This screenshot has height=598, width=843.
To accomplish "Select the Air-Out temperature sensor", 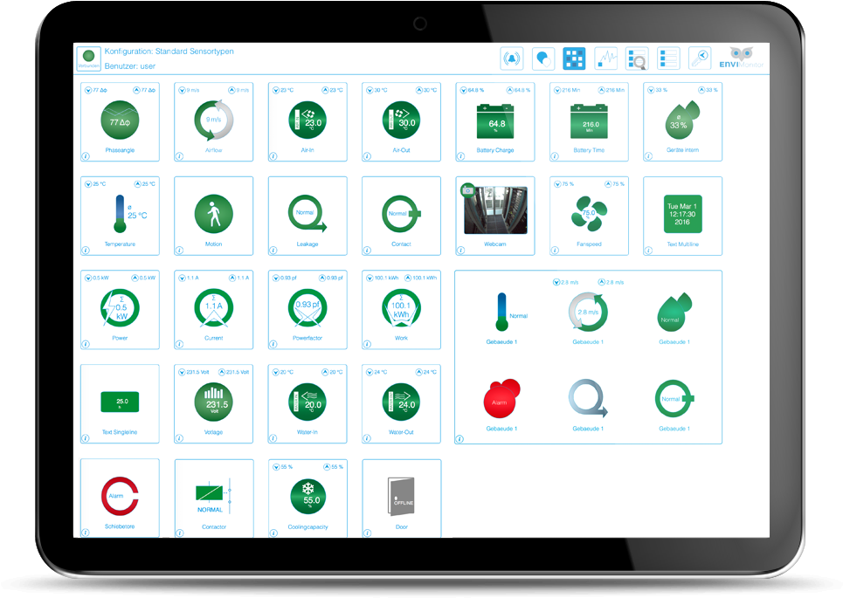I will 401,120.
